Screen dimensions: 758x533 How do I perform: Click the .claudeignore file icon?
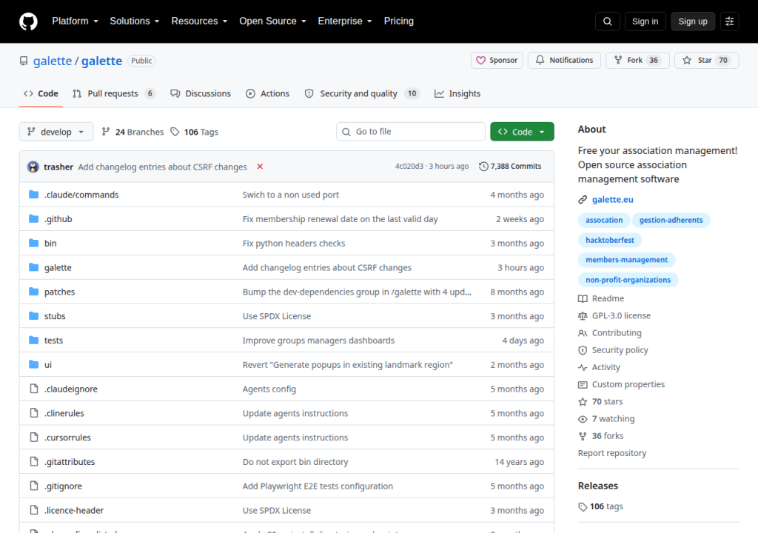(x=34, y=389)
